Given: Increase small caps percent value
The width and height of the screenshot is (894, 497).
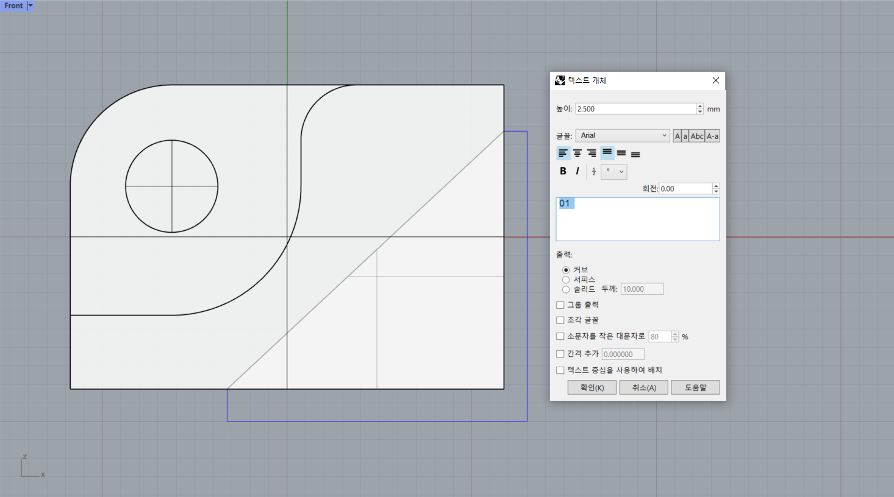Looking at the screenshot, I should pos(675,334).
